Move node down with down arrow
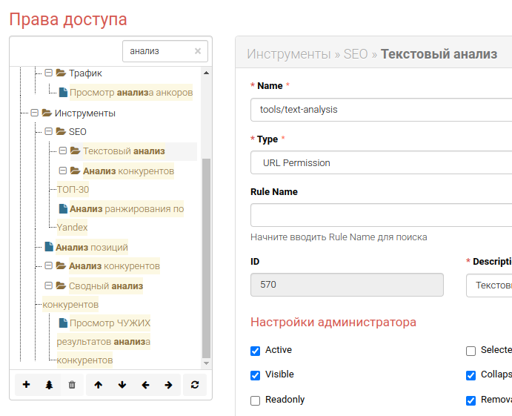The height and width of the screenshot is (416, 512). [x=122, y=385]
